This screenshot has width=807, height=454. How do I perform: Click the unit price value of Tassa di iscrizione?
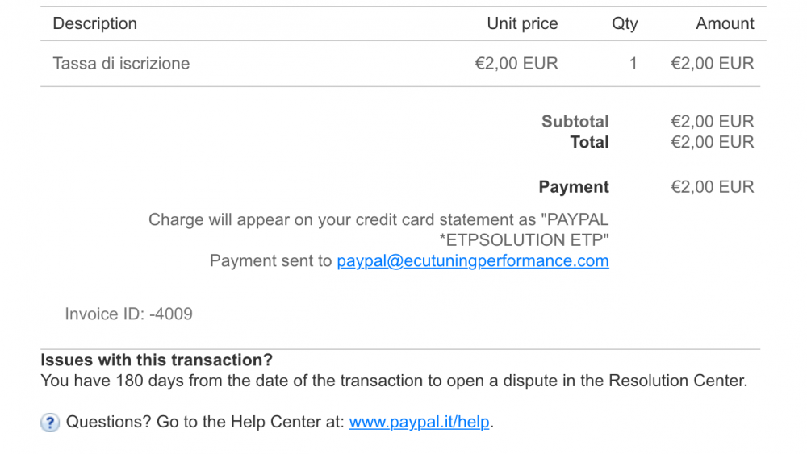[x=516, y=64]
